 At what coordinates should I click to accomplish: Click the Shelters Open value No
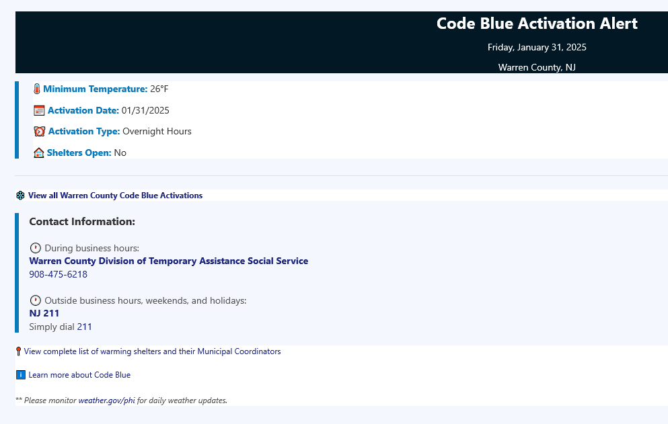coord(120,153)
